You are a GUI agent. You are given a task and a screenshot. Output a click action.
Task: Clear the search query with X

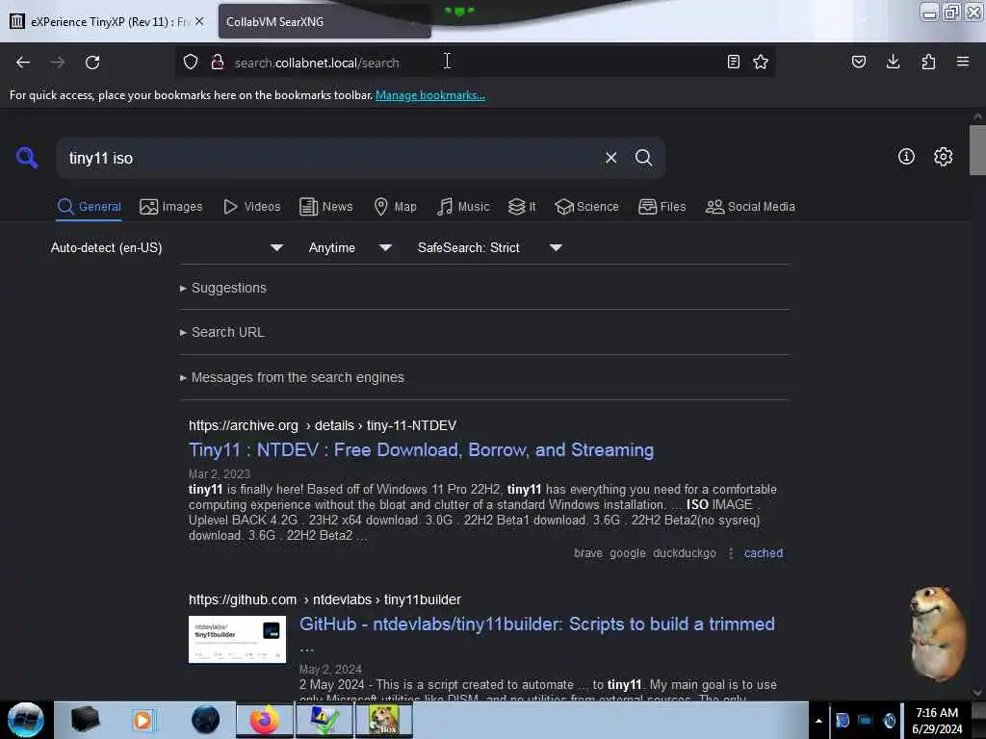pyautogui.click(x=610, y=158)
